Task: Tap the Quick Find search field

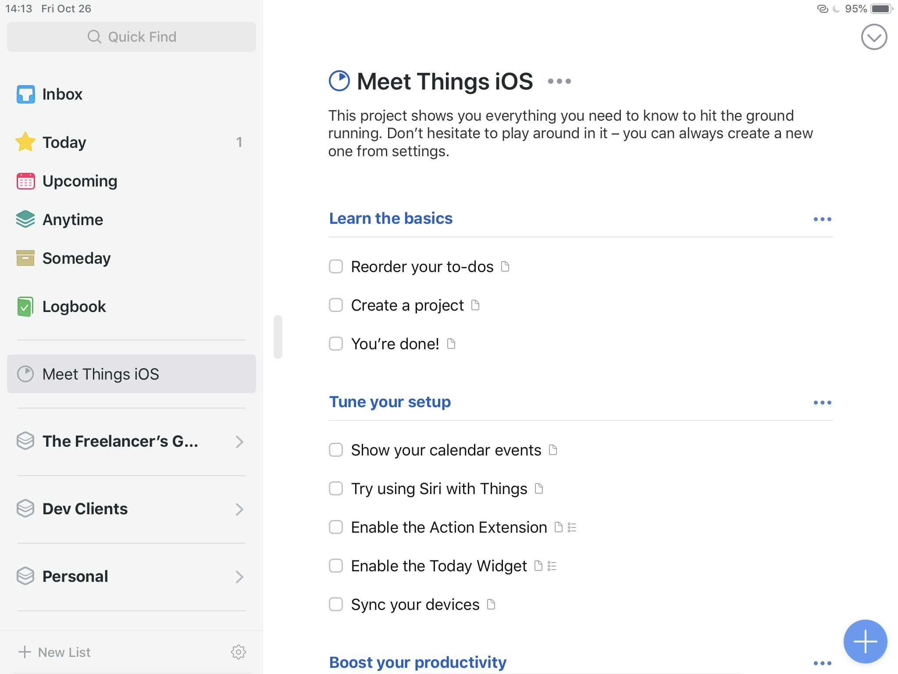Action: click(131, 37)
